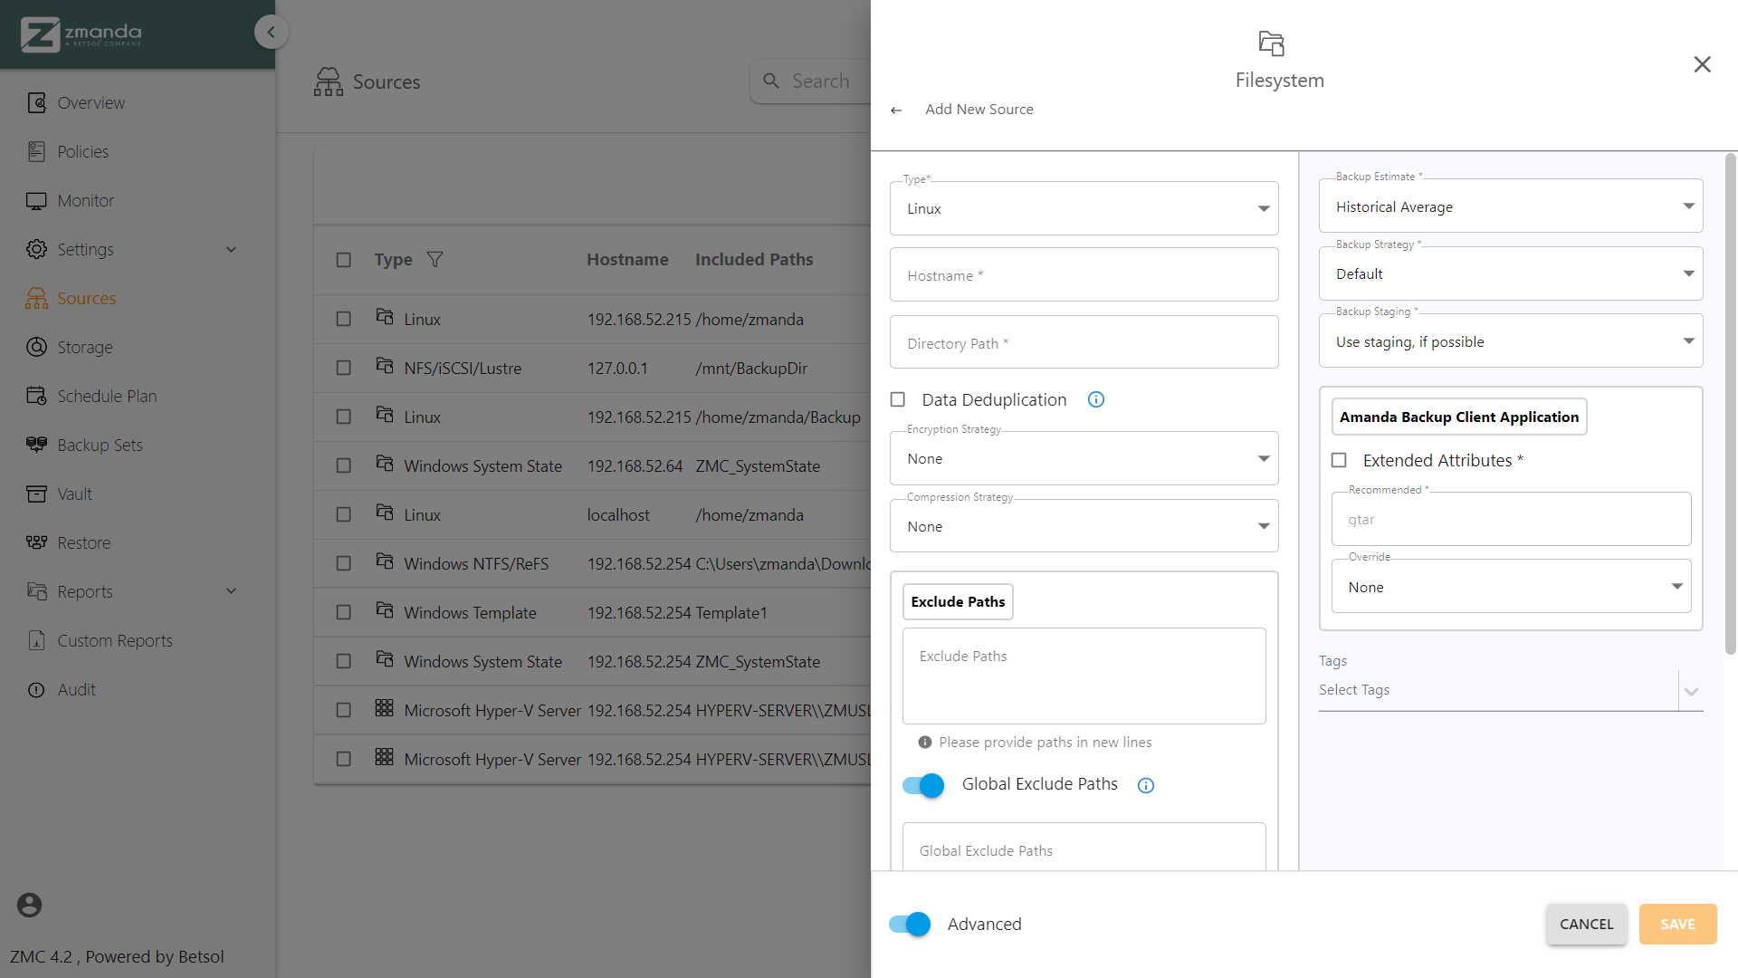Click the Directory Path input field
This screenshot has width=1738, height=978.
tap(1084, 342)
